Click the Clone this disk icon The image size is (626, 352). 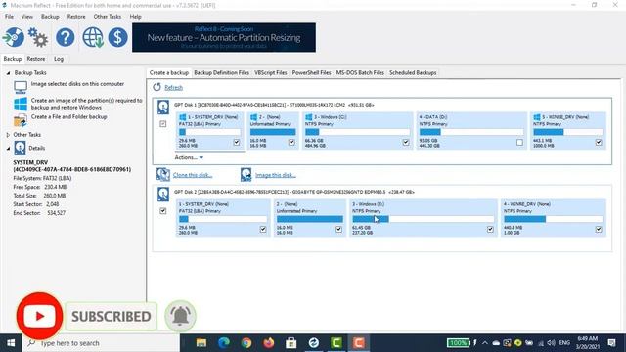(x=163, y=175)
